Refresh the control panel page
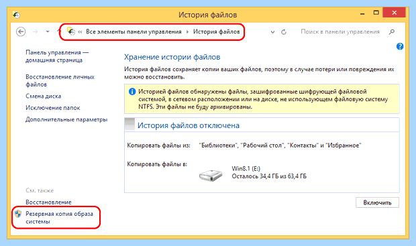The height and width of the screenshot is (246, 416). [x=284, y=32]
